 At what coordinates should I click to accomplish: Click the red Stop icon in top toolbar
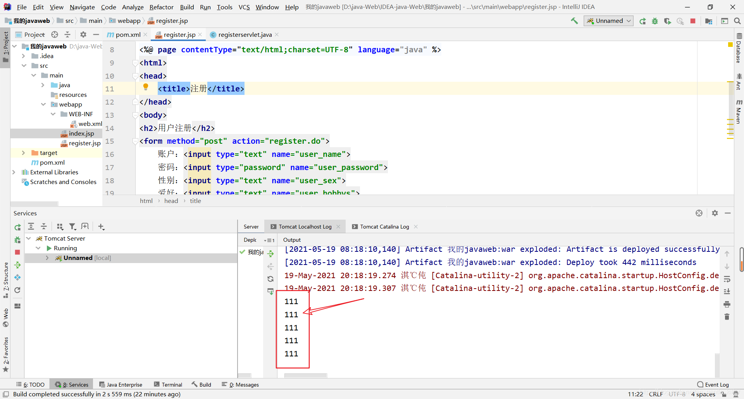click(693, 21)
